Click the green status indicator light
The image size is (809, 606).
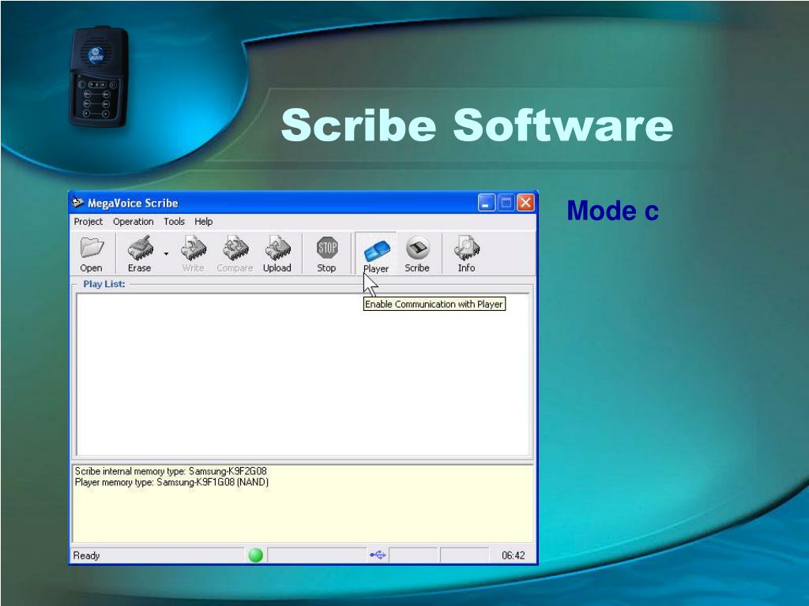pos(256,555)
